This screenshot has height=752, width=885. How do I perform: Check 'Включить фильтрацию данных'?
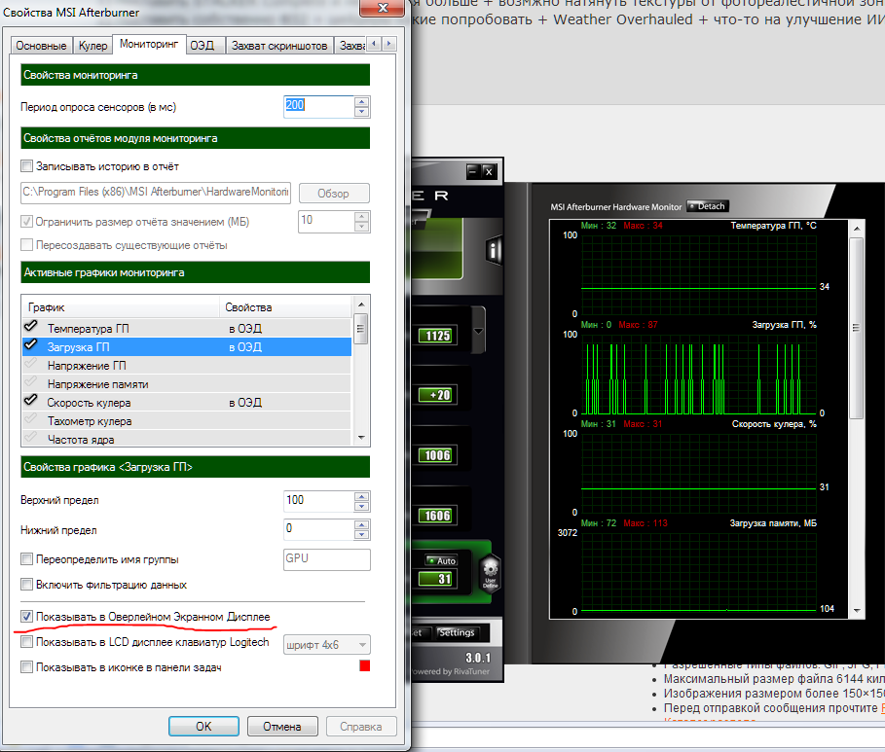(x=26, y=585)
